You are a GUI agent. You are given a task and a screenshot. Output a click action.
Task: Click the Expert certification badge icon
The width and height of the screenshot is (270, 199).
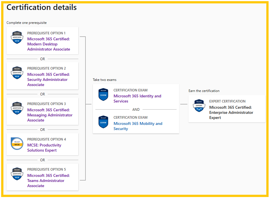(x=199, y=106)
